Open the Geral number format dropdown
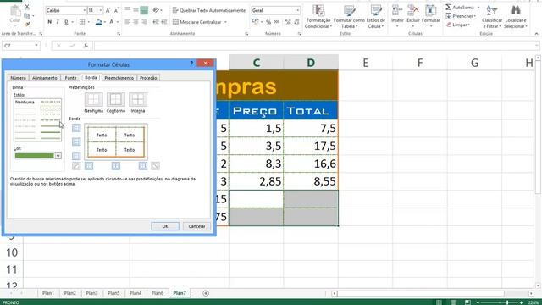Screen dimensions: 542x305 point(297,11)
